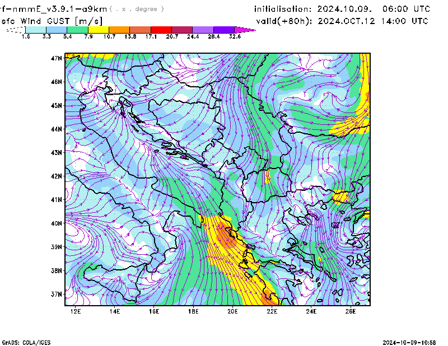Image resolution: width=448 pixels, height=346 pixels.
Task: Click the 12E longitude label
Action: [76, 311]
